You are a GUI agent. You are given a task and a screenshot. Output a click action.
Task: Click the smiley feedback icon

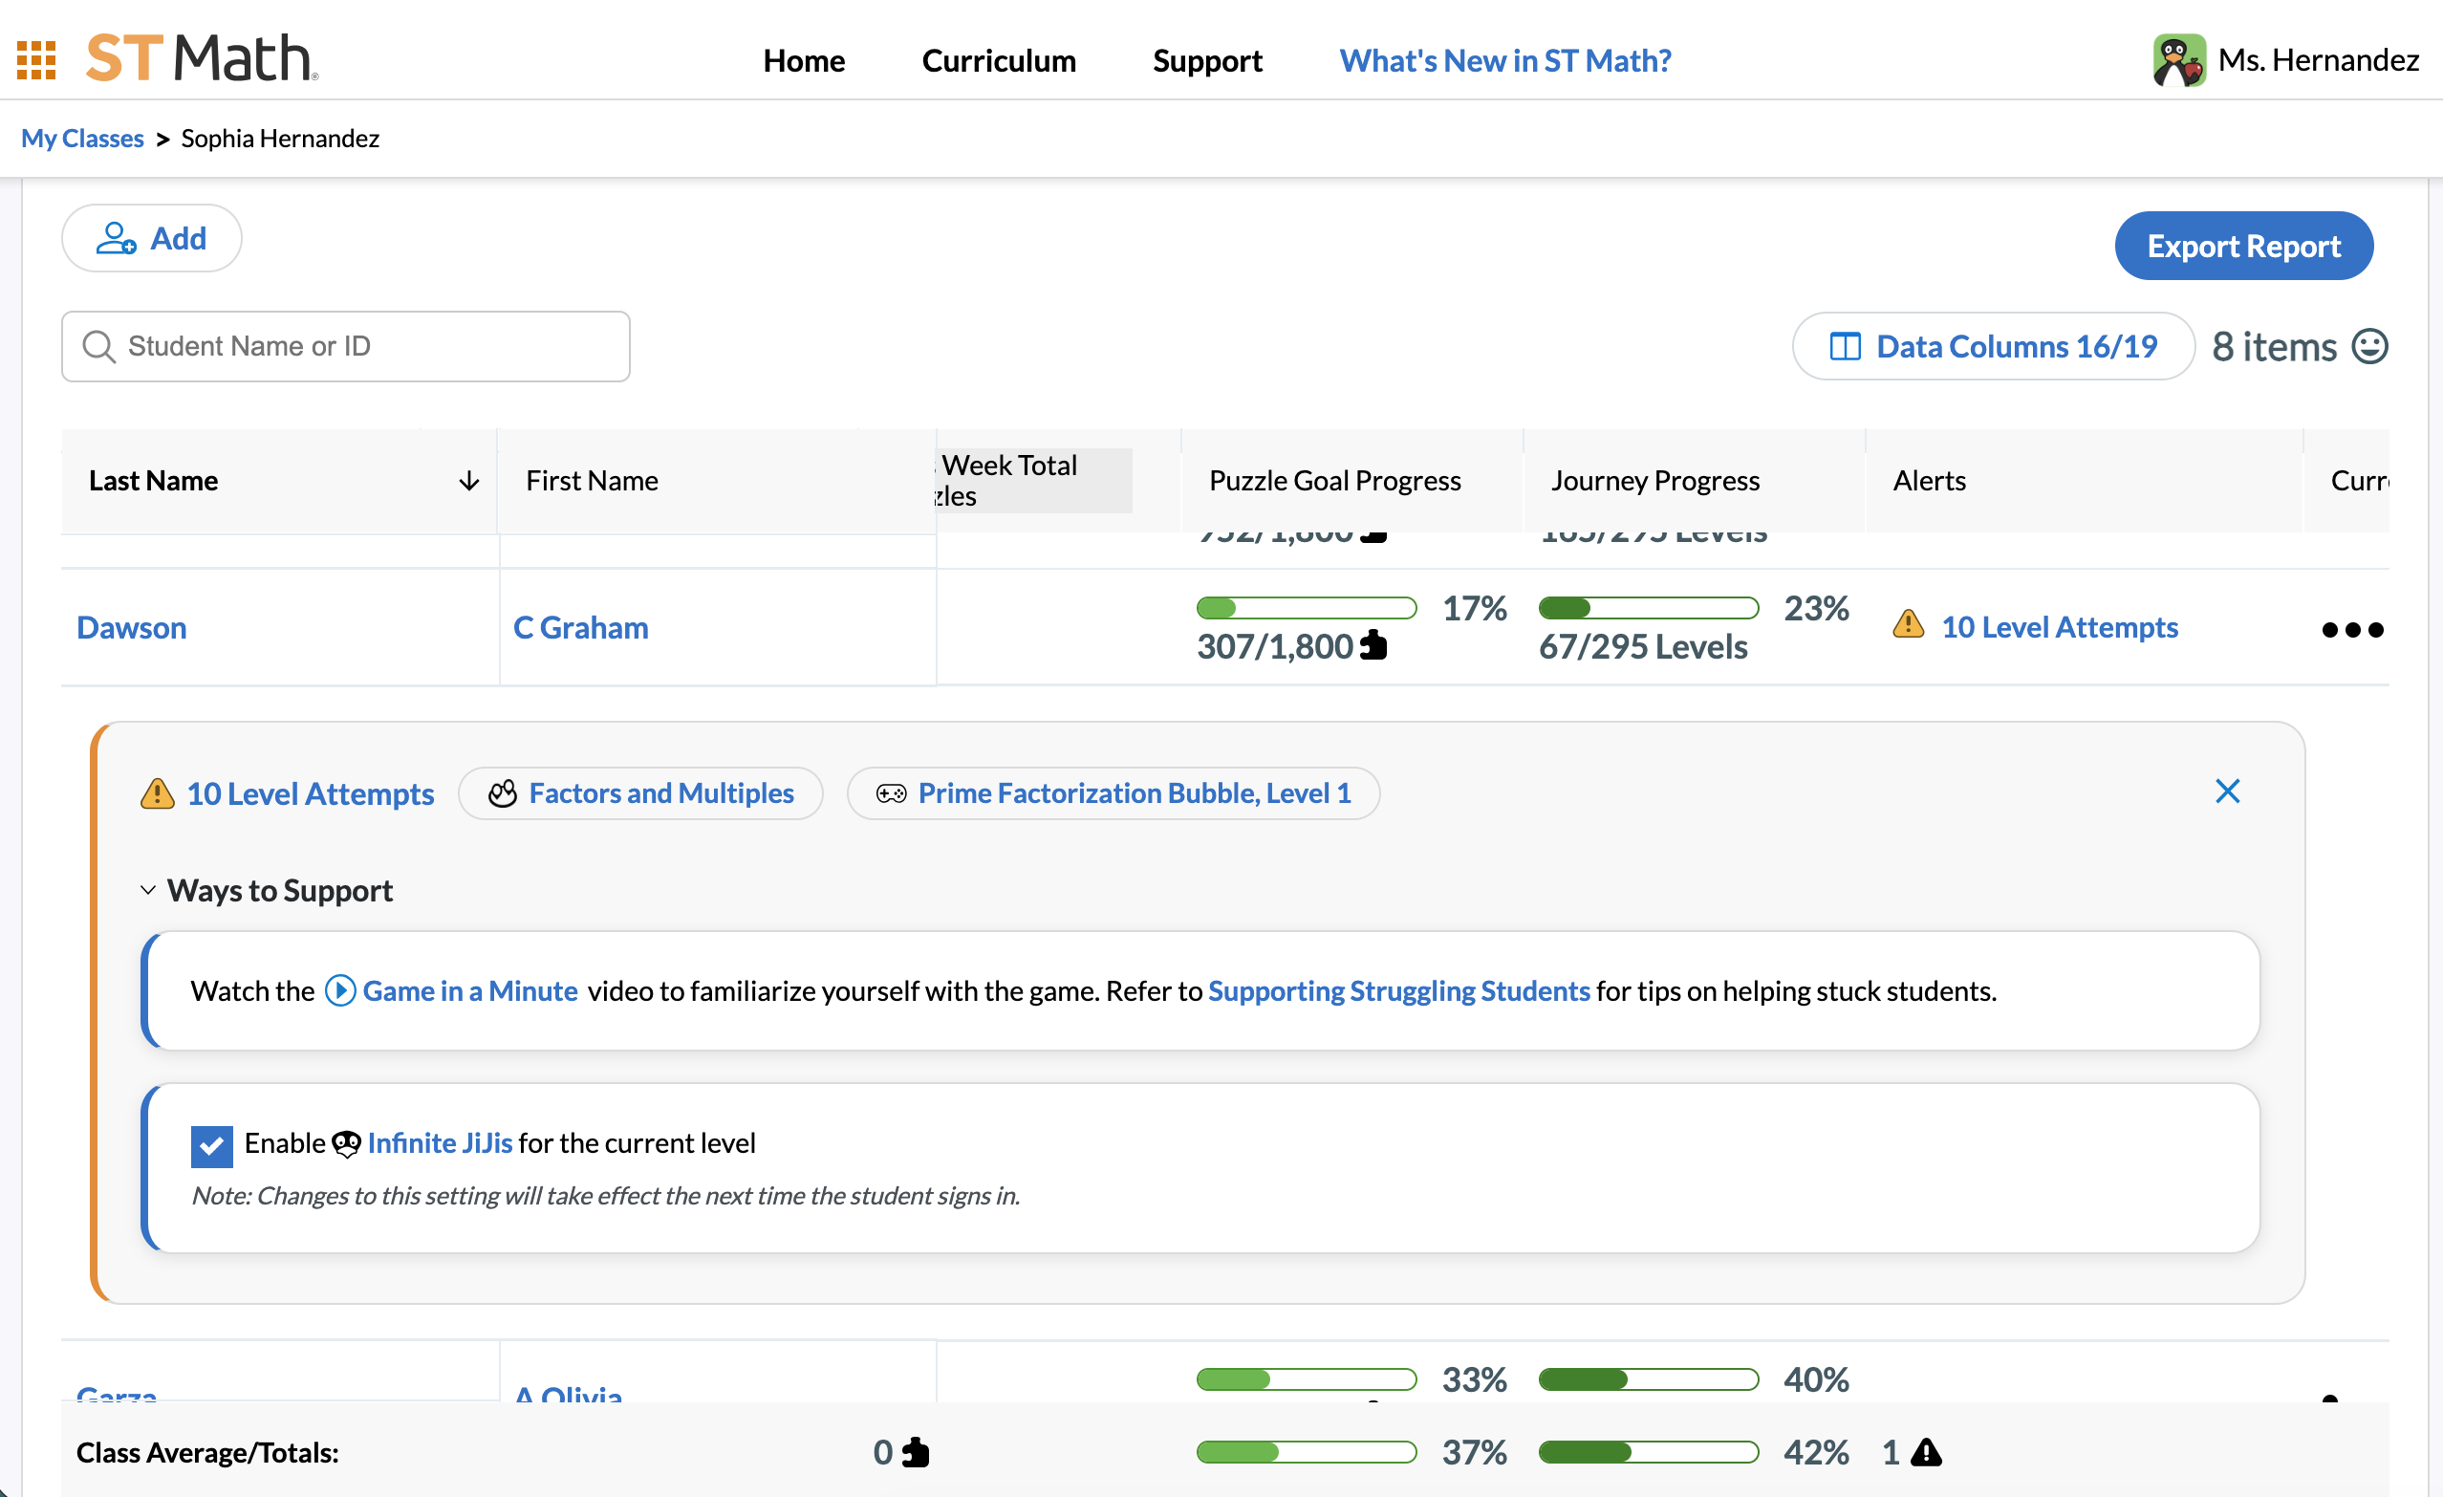click(x=2368, y=346)
